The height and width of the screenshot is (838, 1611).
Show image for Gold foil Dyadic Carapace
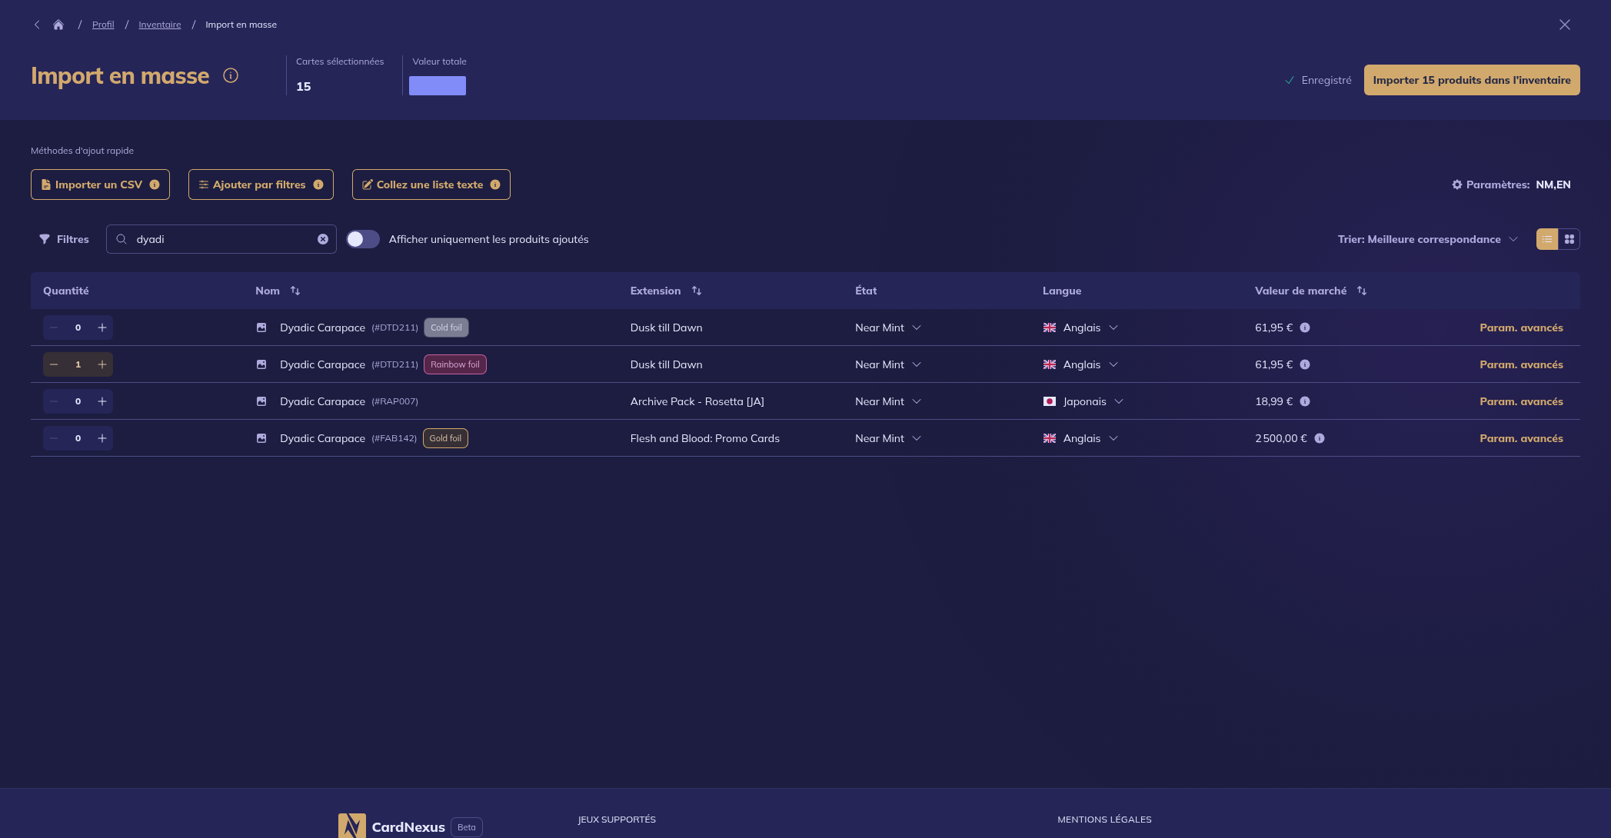[x=261, y=438]
